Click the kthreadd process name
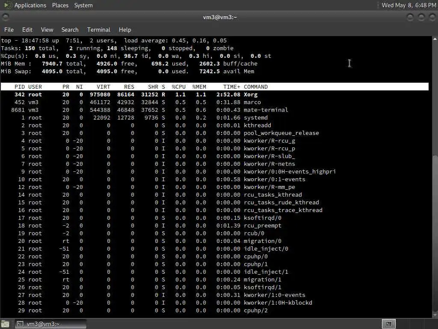Viewport: 438px width, 329px height. tap(257, 126)
